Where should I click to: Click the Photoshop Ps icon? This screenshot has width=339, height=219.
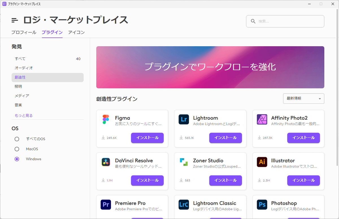click(x=262, y=205)
